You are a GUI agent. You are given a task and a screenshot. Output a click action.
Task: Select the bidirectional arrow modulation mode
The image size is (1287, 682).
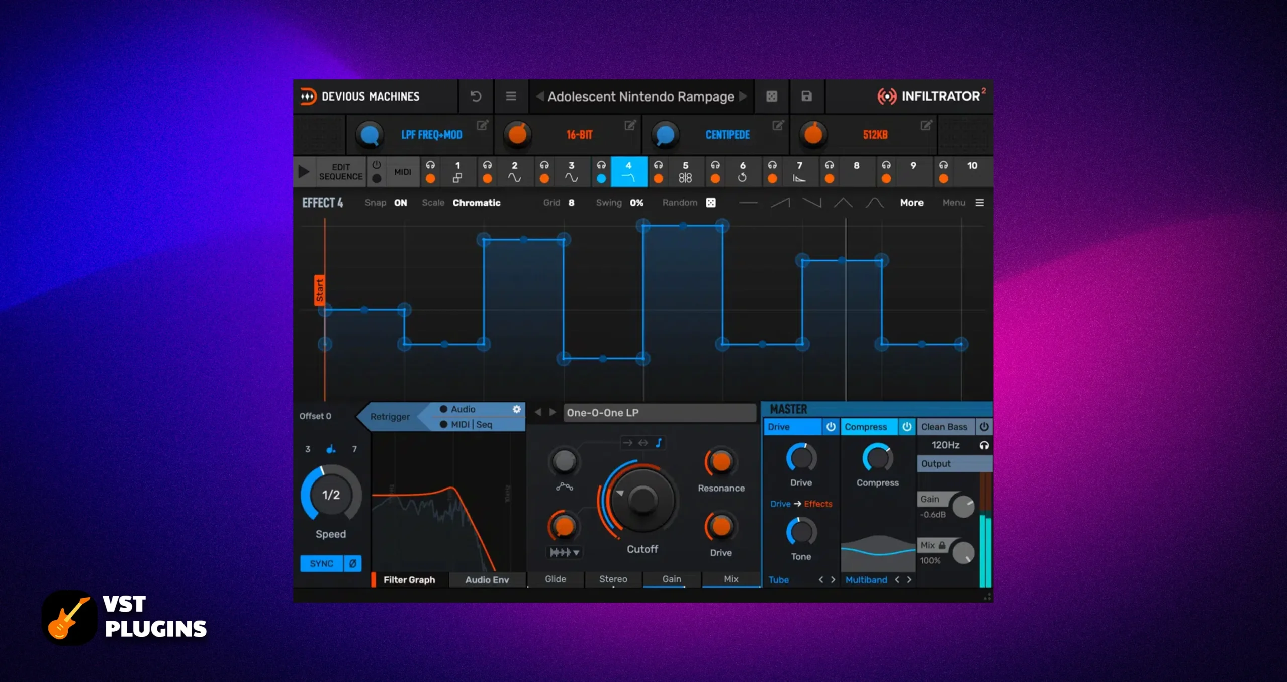643,443
